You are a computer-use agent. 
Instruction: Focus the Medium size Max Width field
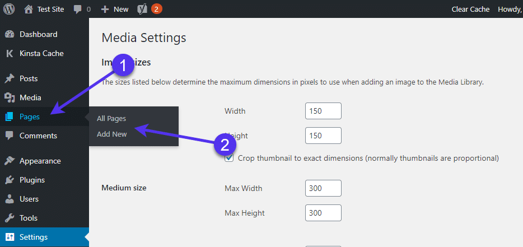(323, 188)
